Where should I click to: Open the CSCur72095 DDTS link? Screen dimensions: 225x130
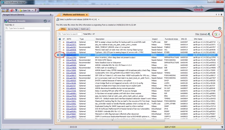click(71, 70)
